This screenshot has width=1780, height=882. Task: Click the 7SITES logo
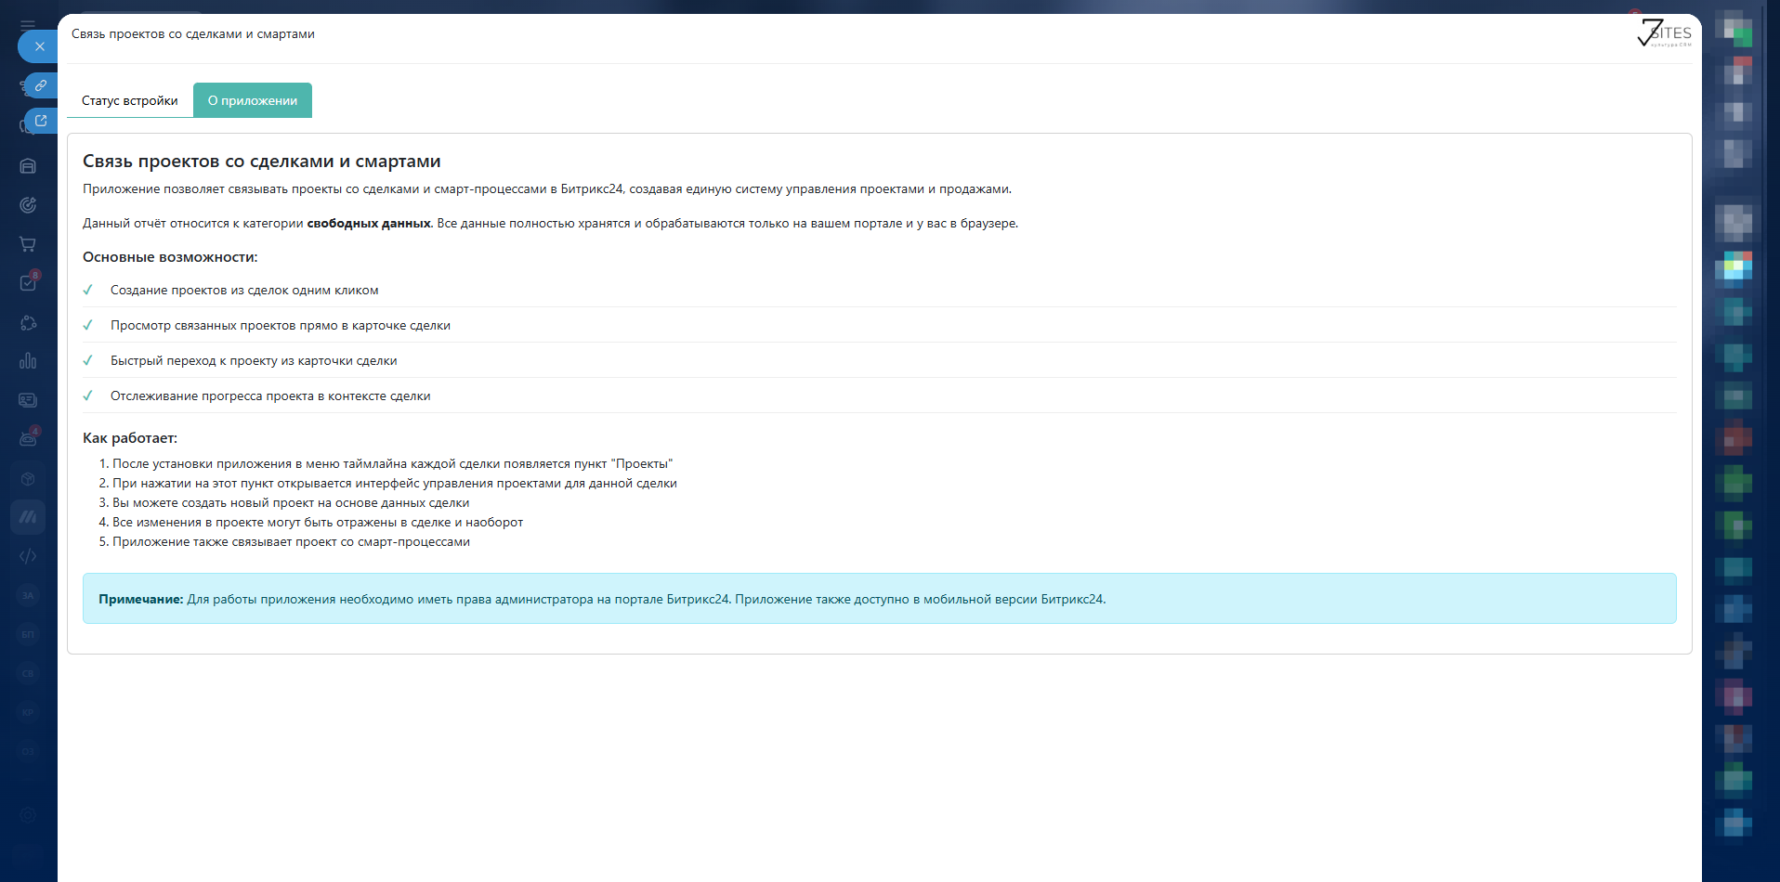click(1664, 33)
